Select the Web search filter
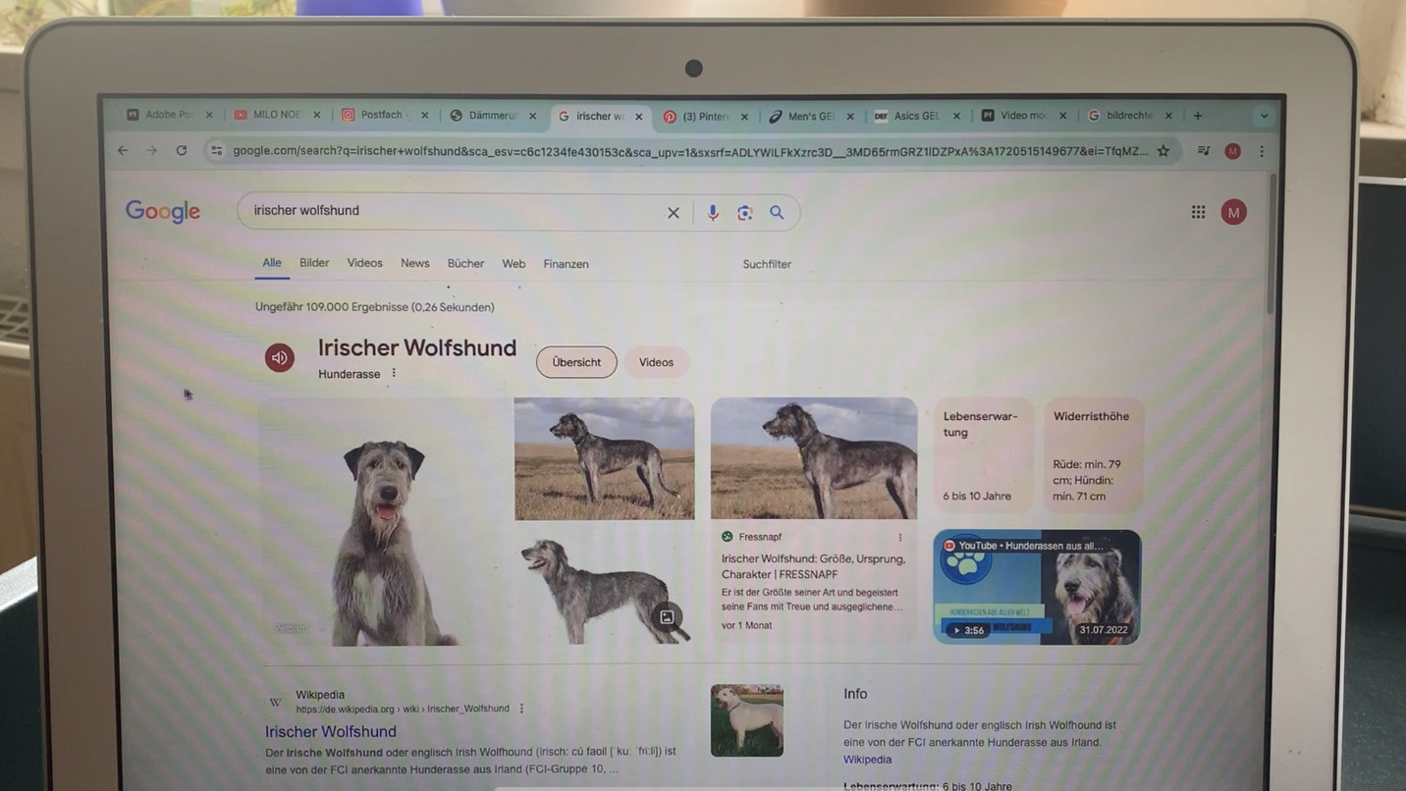This screenshot has height=791, width=1406. 514,264
